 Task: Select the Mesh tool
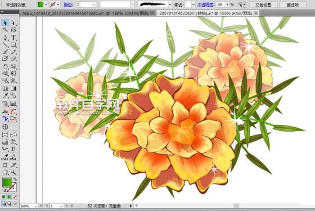tap(5, 88)
